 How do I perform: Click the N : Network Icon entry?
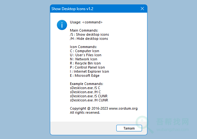[x=84, y=59]
